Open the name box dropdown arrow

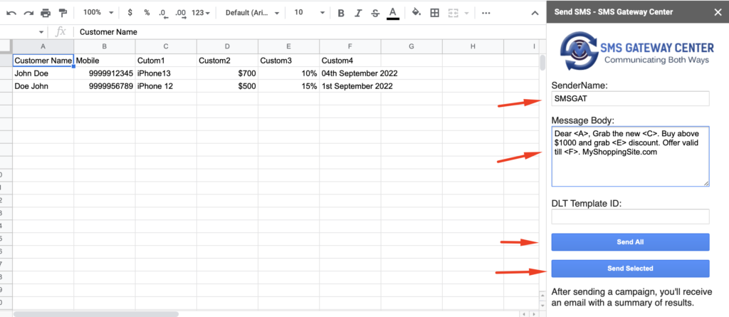(41, 32)
